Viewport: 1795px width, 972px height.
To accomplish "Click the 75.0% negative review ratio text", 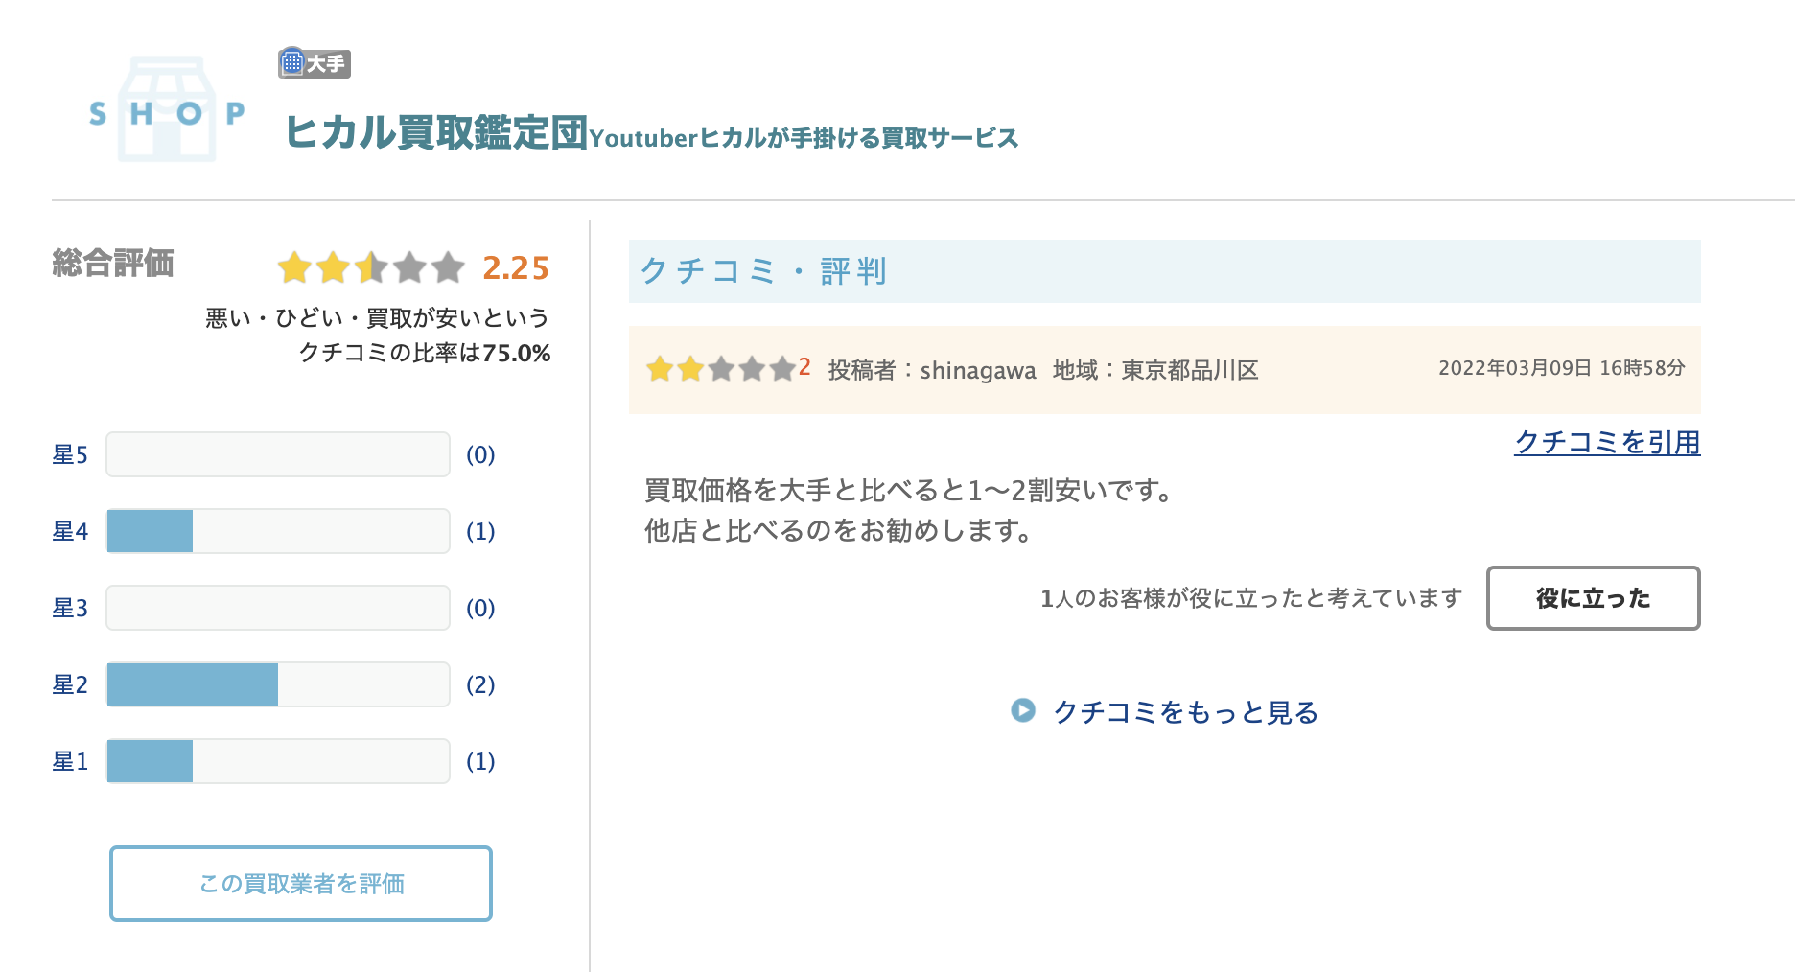I will tap(517, 353).
